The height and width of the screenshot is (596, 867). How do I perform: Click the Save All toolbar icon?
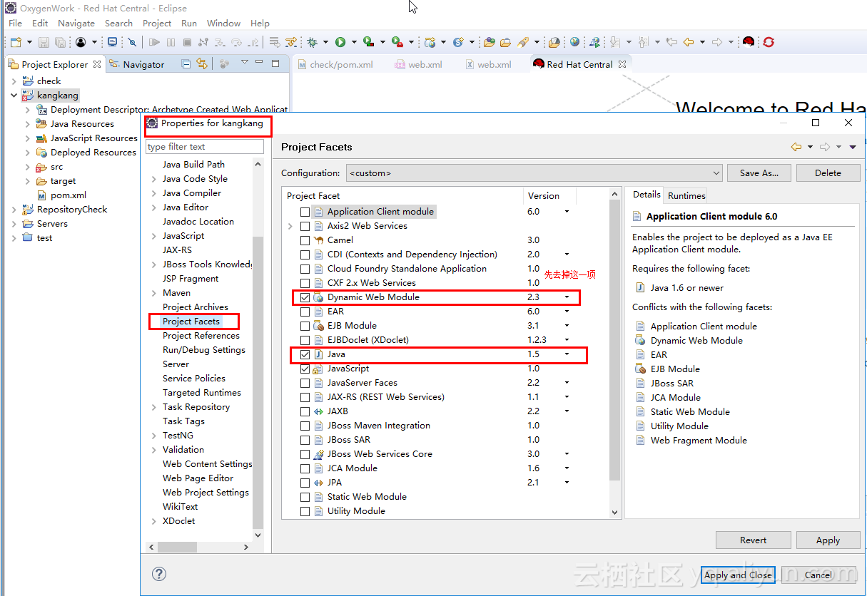point(60,42)
